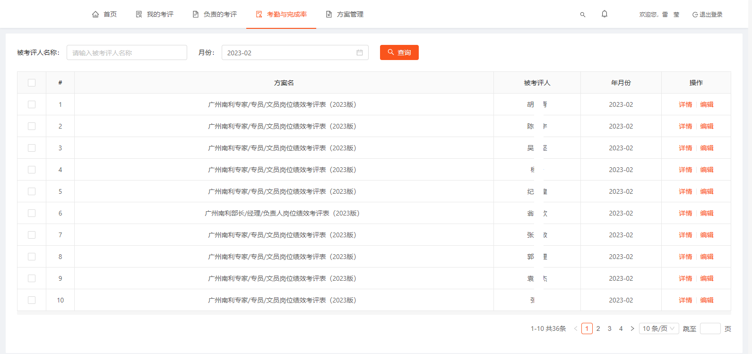The height and width of the screenshot is (354, 752).
Task: Click 编辑 link for row 8
Action: (707, 257)
